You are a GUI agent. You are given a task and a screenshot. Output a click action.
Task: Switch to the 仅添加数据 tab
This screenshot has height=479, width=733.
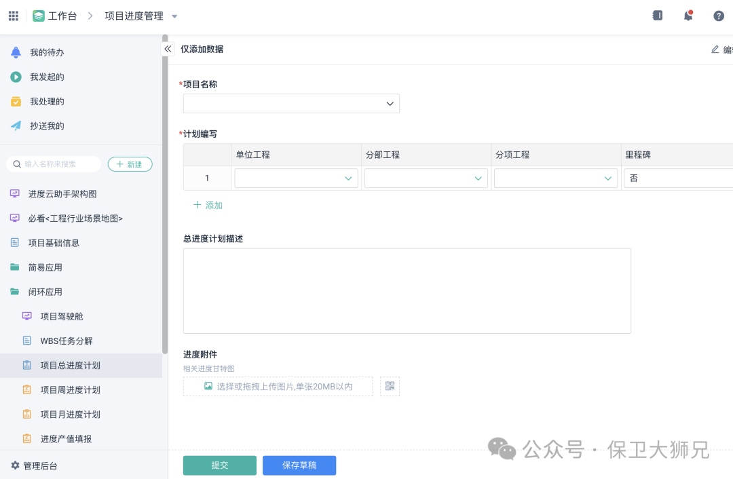(203, 49)
